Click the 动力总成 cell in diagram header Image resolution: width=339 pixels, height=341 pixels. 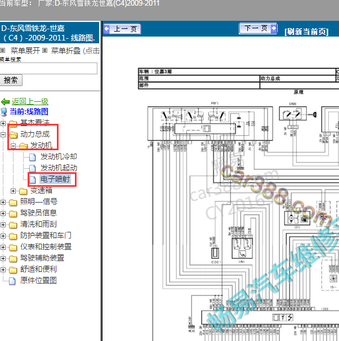297,79
